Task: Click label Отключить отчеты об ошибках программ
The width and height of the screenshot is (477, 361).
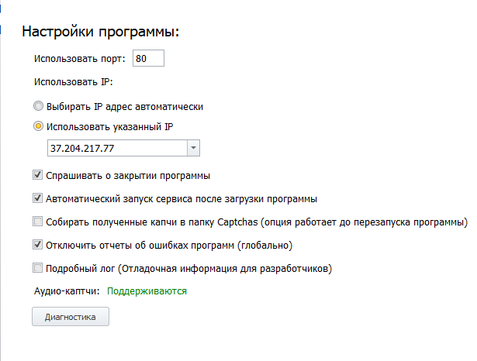Action: pyautogui.click(x=169, y=246)
